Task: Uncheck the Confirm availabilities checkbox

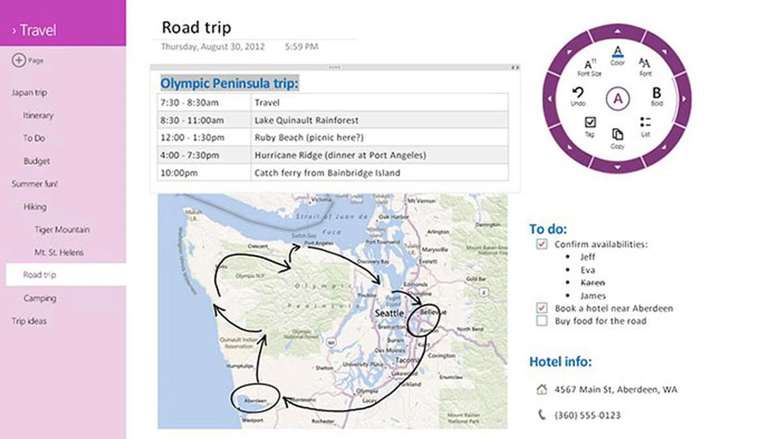Action: point(541,244)
